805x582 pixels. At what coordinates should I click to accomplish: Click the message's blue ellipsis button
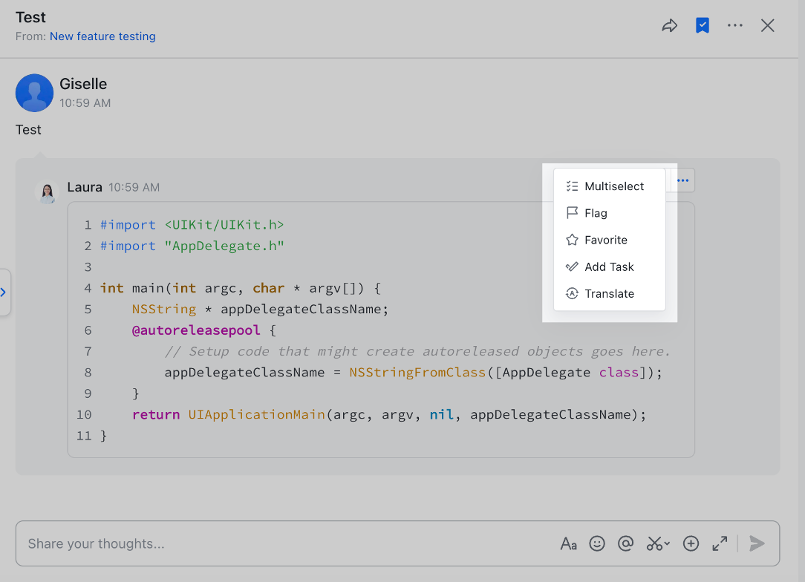(682, 180)
